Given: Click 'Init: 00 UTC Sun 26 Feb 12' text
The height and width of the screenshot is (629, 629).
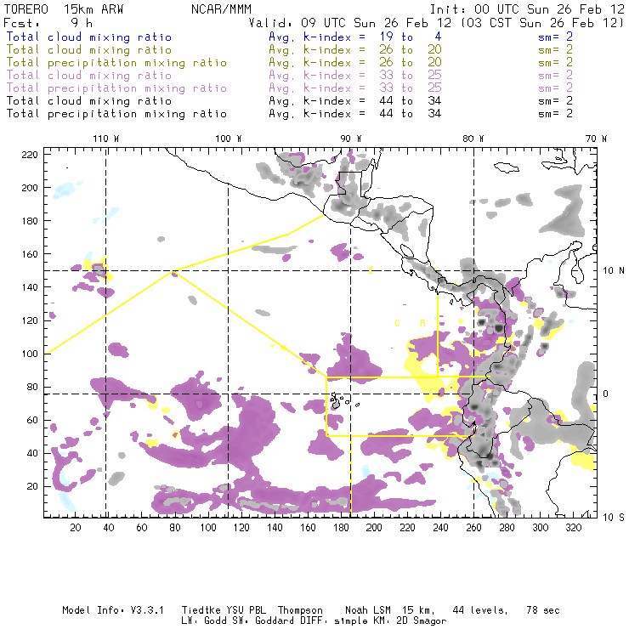Looking at the screenshot, I should click(x=527, y=8).
